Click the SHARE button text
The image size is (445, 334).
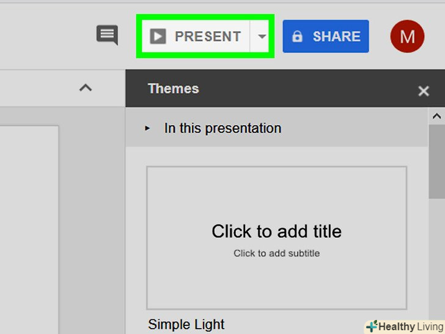(337, 37)
